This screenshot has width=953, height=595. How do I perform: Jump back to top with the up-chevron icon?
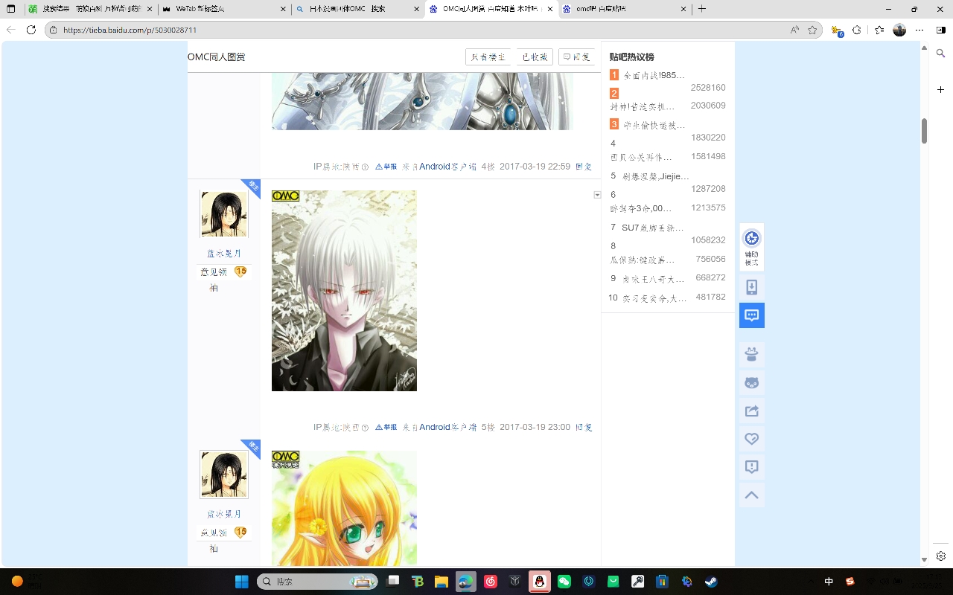point(752,495)
